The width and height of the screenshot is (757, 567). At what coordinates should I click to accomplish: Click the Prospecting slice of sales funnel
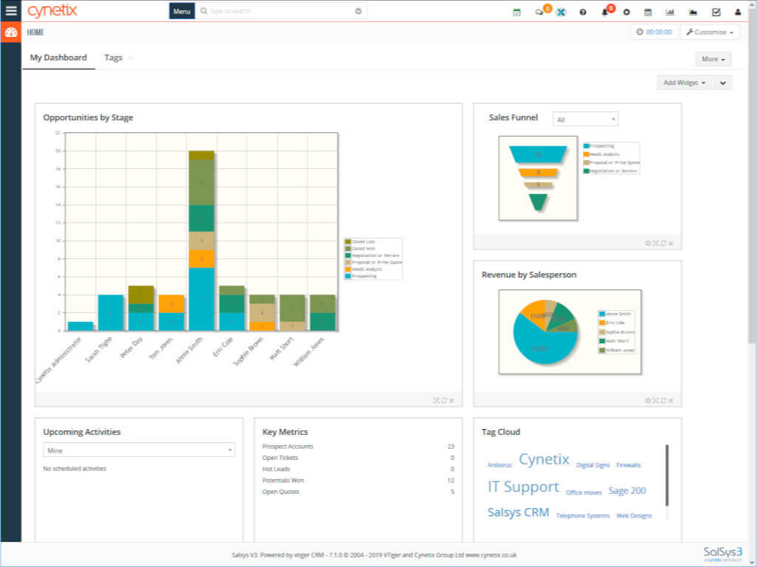tap(538, 154)
